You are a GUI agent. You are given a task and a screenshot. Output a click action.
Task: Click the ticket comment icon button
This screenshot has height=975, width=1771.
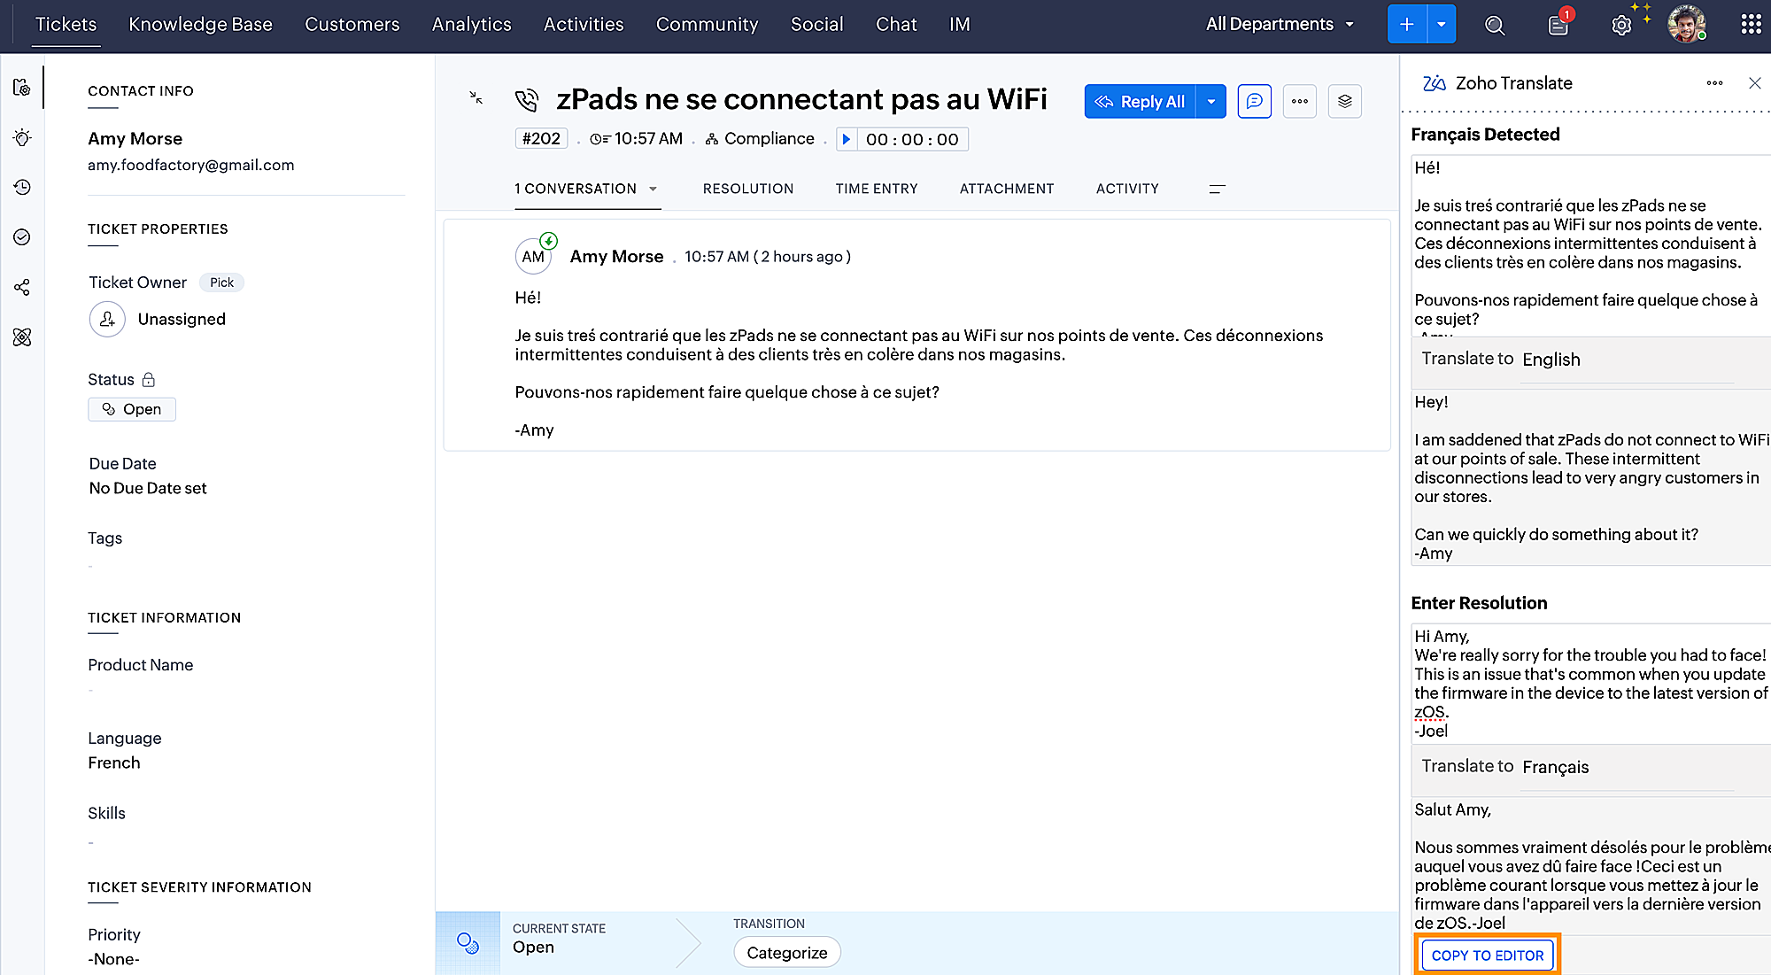point(1254,101)
